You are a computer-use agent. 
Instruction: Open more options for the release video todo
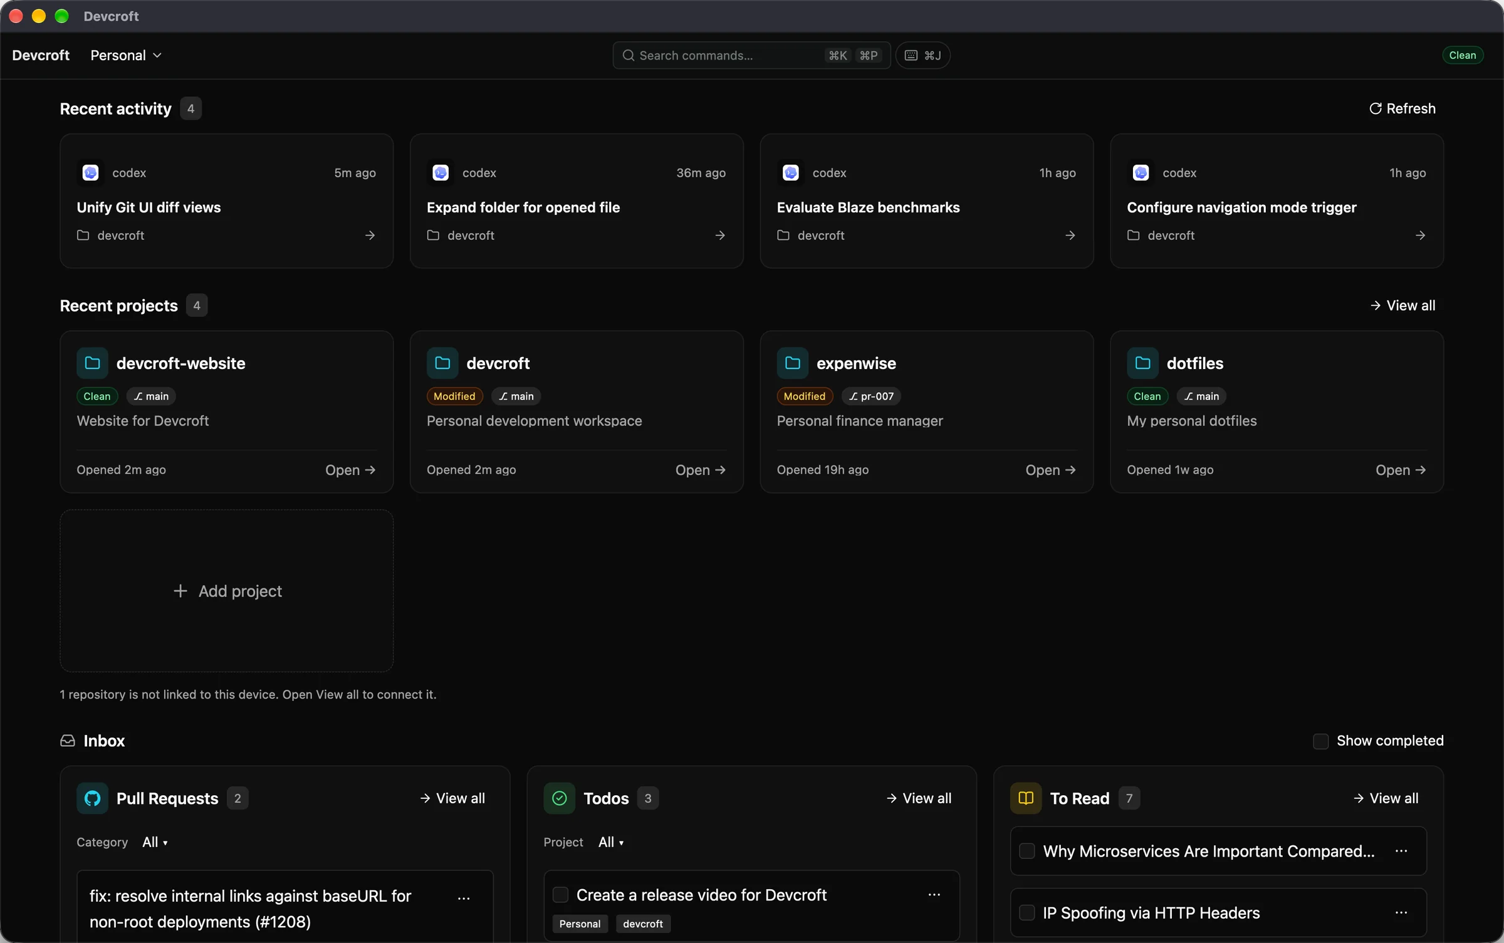tap(934, 894)
